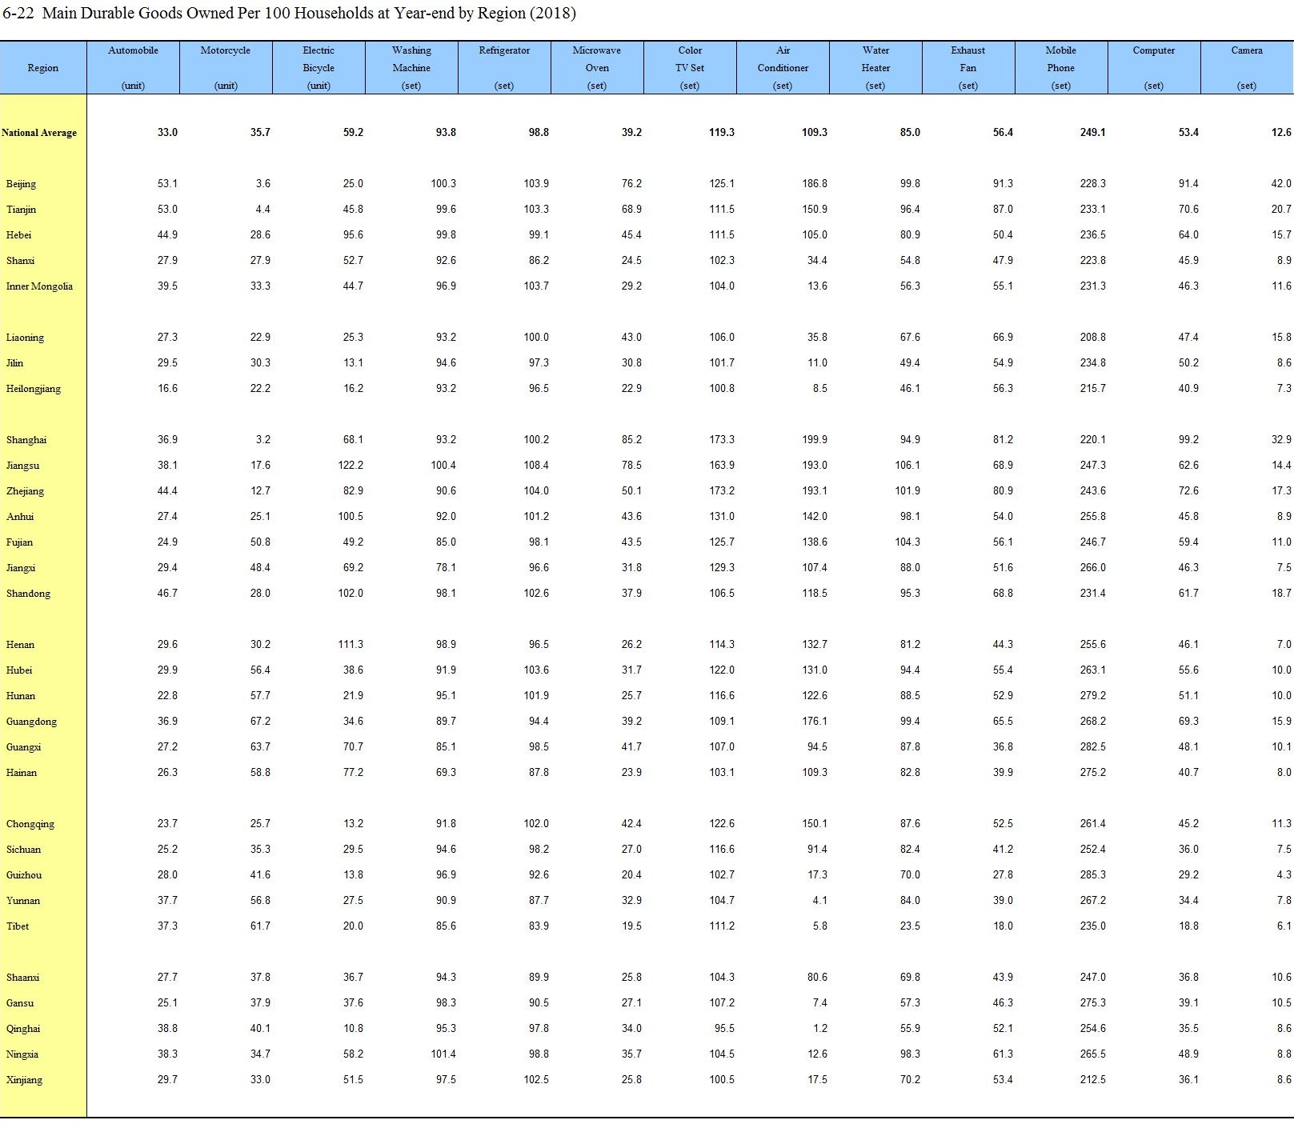
Task: Click the Beijing row label
Action: point(21,184)
